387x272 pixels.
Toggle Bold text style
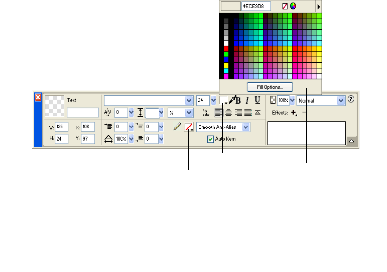[238, 100]
